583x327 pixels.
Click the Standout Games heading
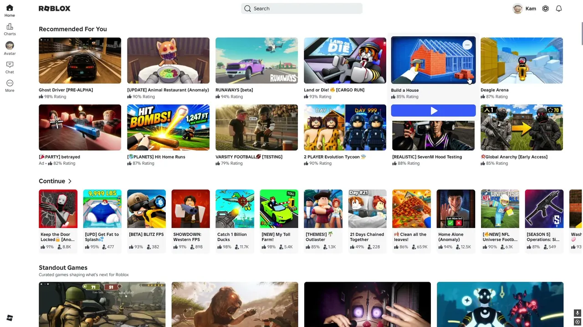[63, 268]
